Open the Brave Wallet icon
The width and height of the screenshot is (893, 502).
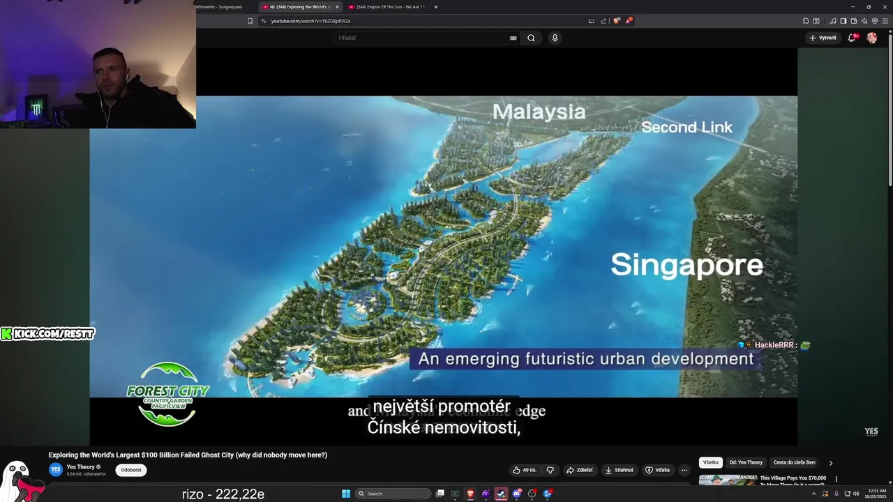[854, 21]
